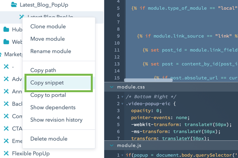Click module icon beside Bac item
The height and width of the screenshot is (158, 238).
pyautogui.click(x=6, y=104)
